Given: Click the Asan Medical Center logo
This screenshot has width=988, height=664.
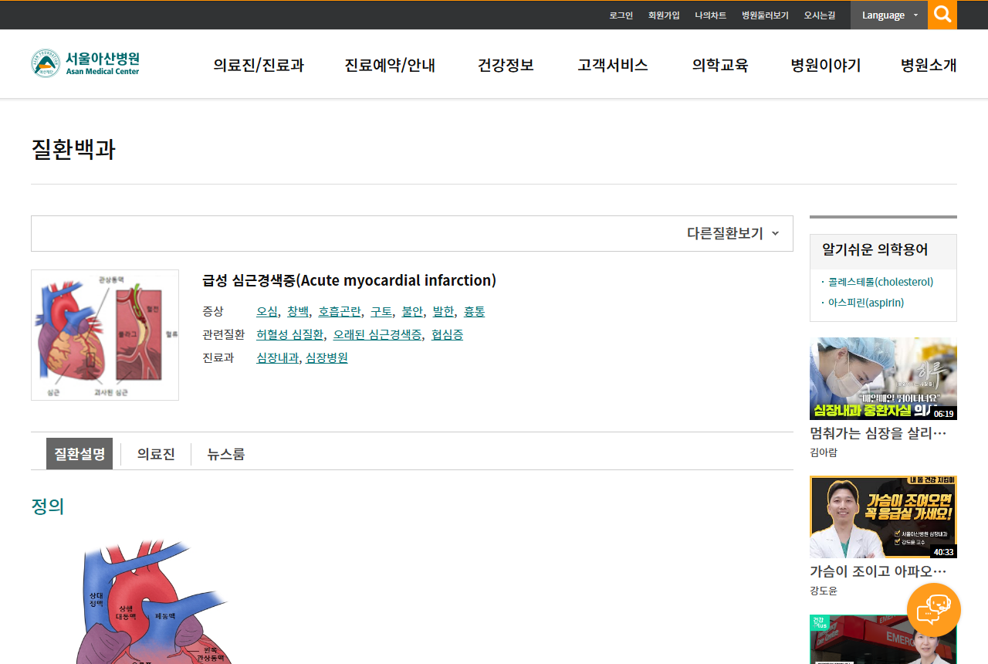Looking at the screenshot, I should pos(85,63).
